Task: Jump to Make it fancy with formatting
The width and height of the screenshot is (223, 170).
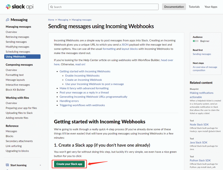Action: [84, 88]
